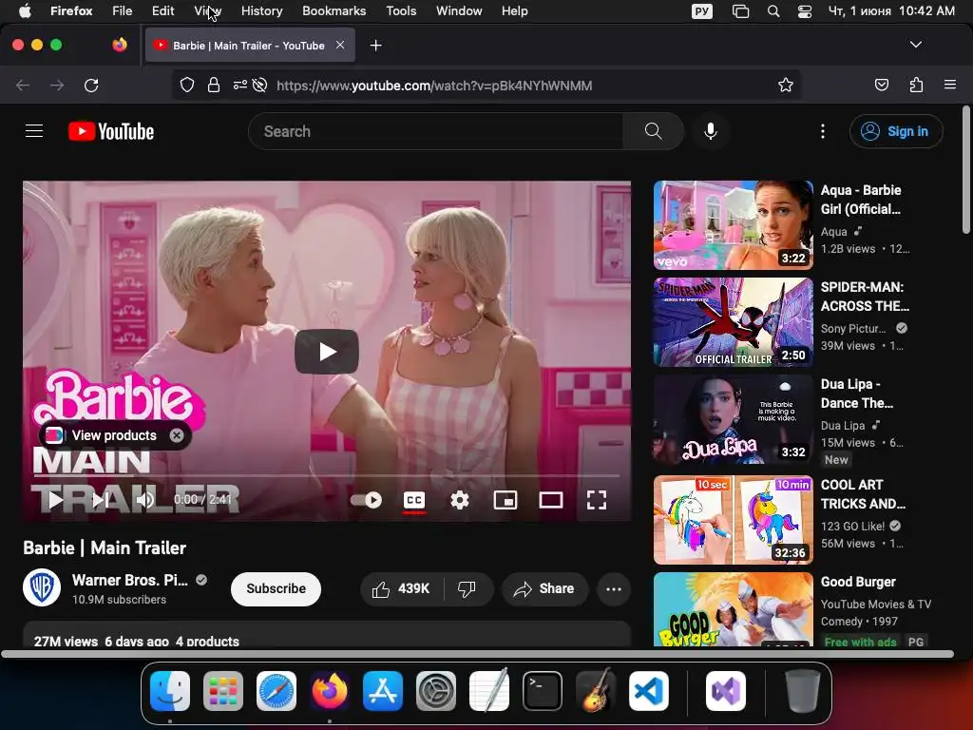Image resolution: width=973 pixels, height=730 pixels.
Task: Open Finder from the Dock
Action: pyautogui.click(x=170, y=691)
